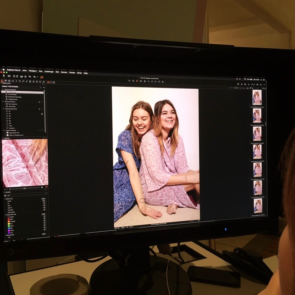Click the Import images toolbar icon
Image resolution: width=295 pixels, height=295 pixels.
click(x=4, y=76)
